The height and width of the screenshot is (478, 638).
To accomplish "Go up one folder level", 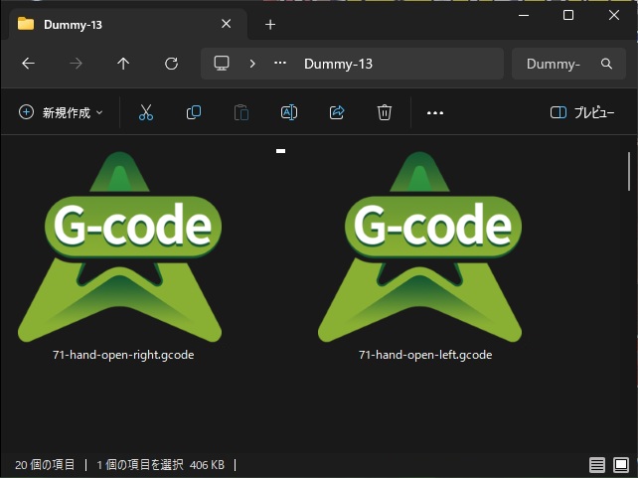I will pyautogui.click(x=123, y=64).
